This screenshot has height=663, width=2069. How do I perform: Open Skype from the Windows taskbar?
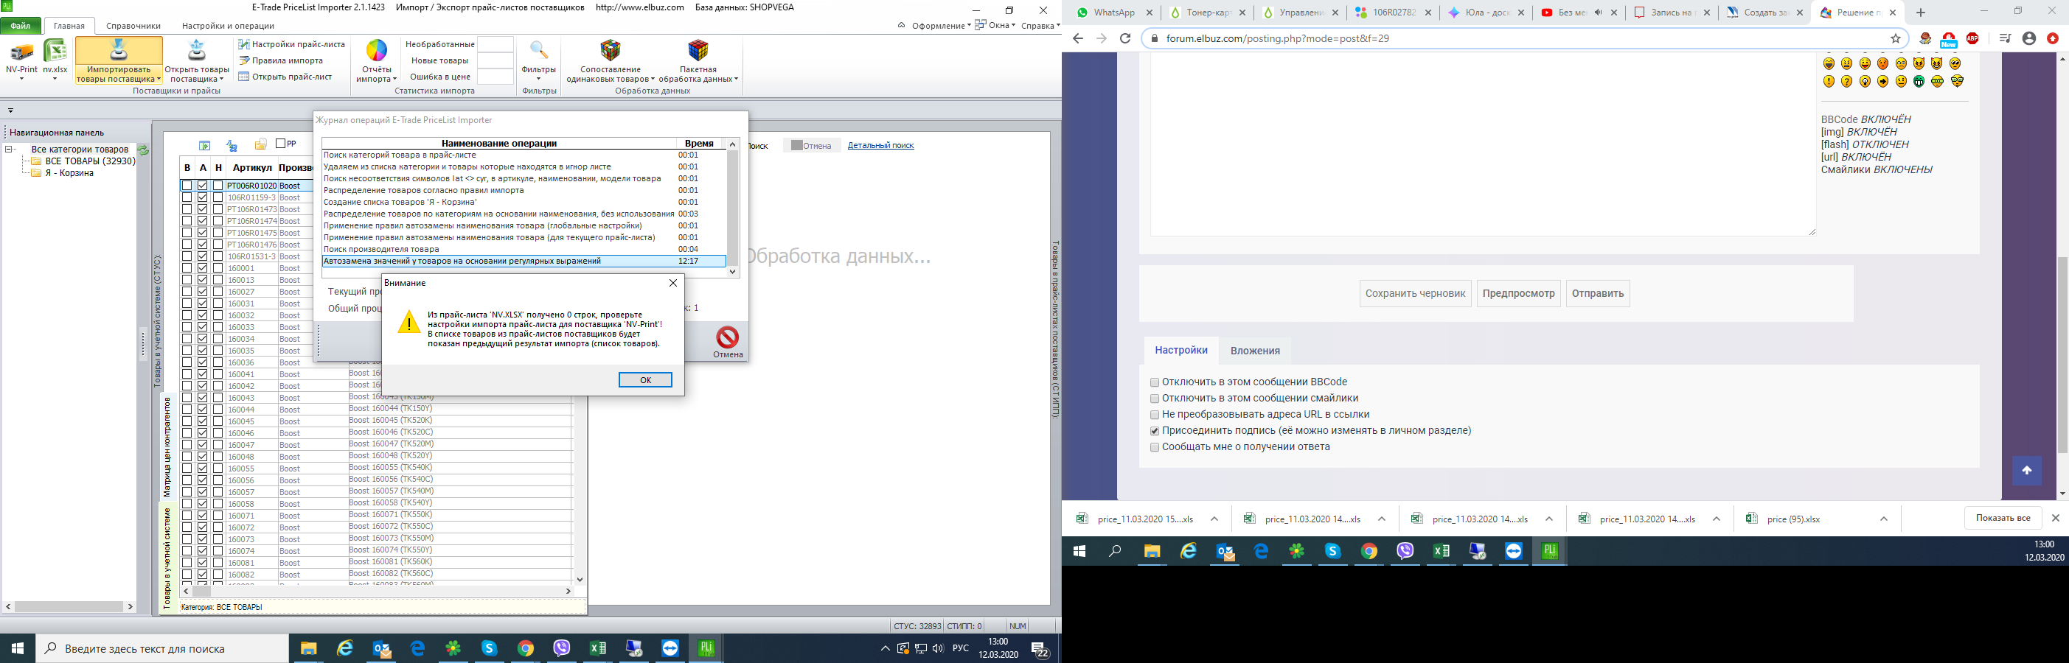tap(489, 648)
